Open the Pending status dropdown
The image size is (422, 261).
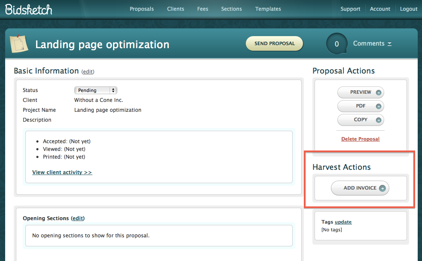click(x=95, y=90)
